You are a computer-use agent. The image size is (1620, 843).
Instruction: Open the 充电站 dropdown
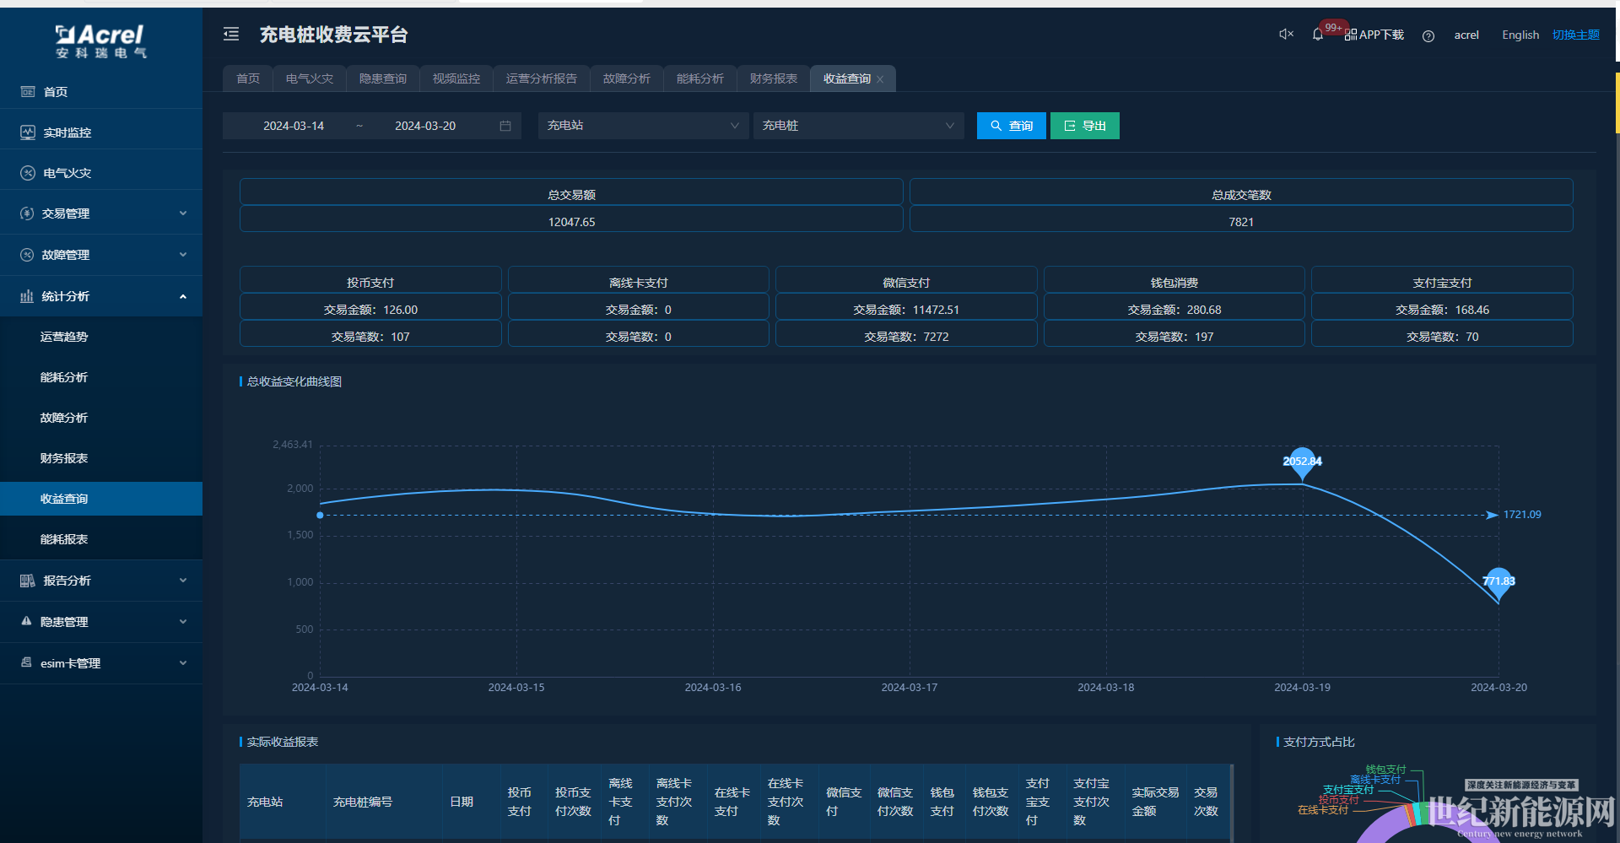(643, 126)
